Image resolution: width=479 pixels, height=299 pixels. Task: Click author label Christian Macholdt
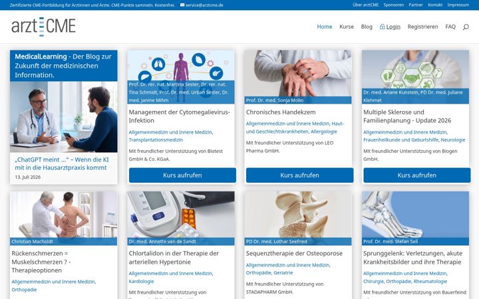[x=32, y=241]
